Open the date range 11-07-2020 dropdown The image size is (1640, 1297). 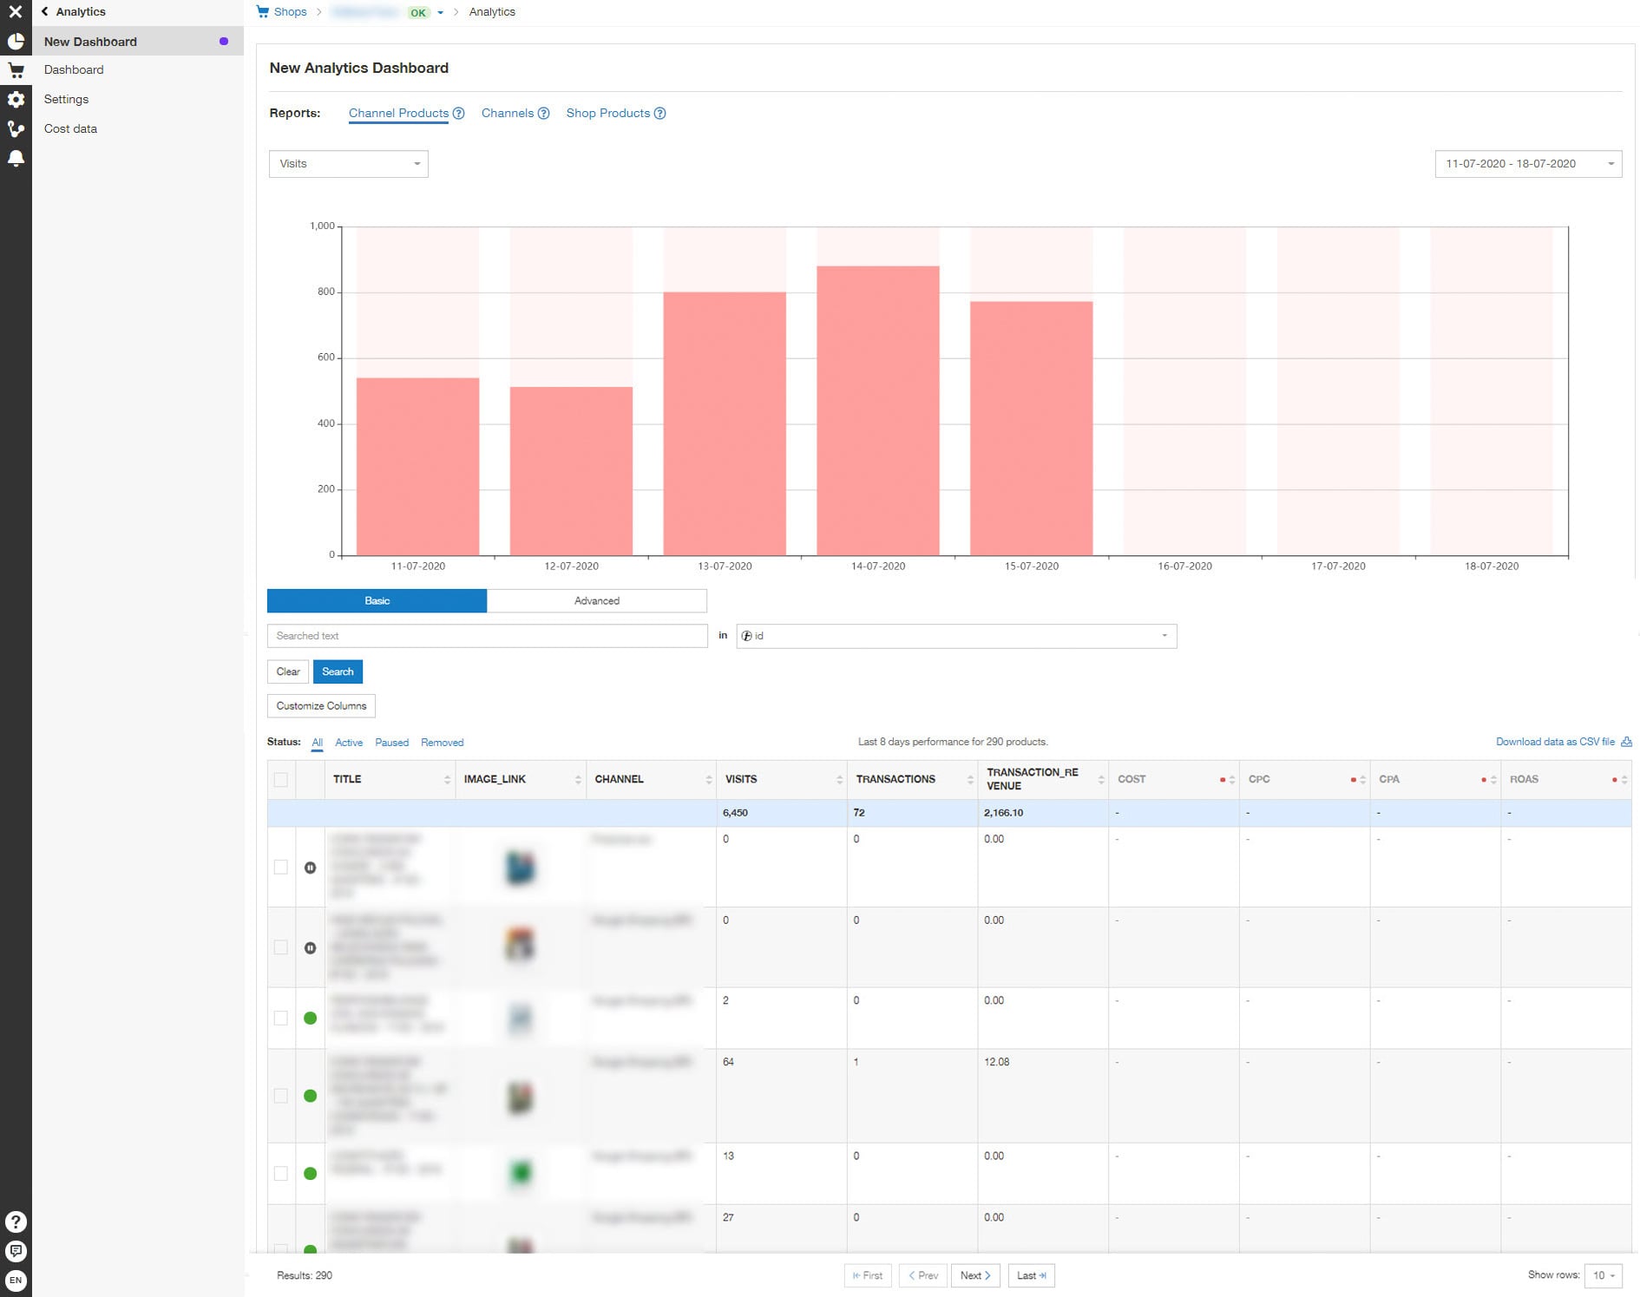1528,164
